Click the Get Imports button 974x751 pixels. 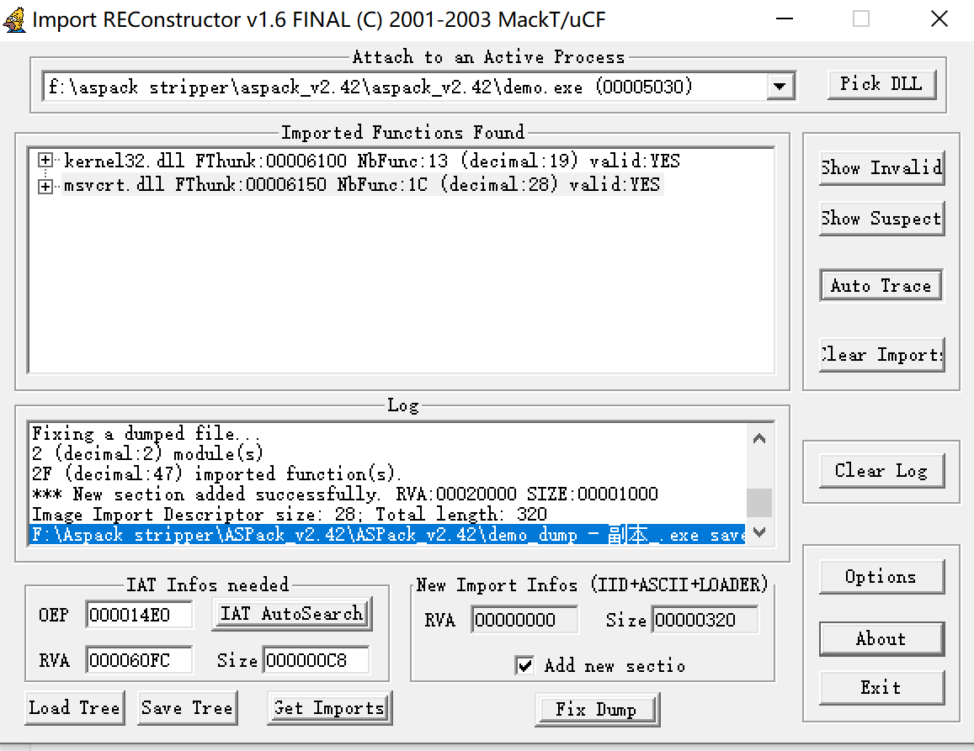click(x=330, y=707)
